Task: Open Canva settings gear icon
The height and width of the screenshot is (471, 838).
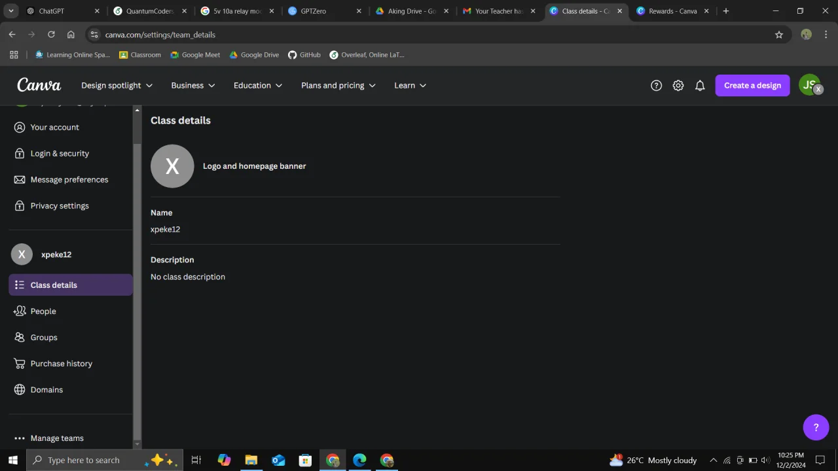Action: click(x=678, y=86)
